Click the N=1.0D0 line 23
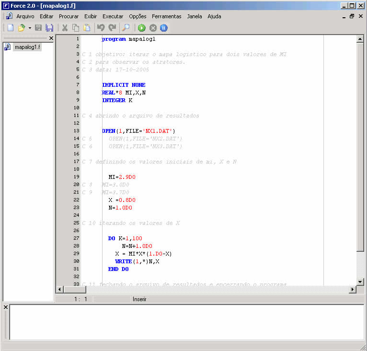Screen dimensions: 367x351 120,208
